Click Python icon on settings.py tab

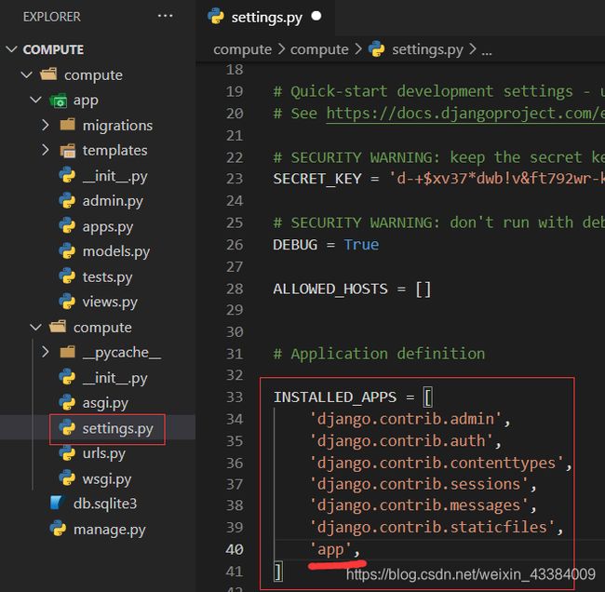coord(216,17)
